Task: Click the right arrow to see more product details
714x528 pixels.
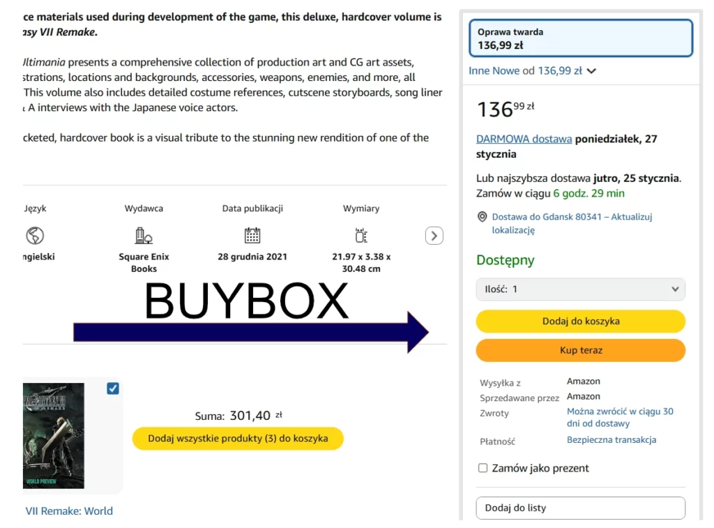Action: click(x=434, y=235)
